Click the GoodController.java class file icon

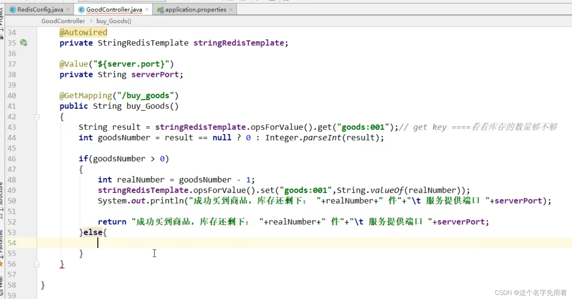tap(82, 10)
